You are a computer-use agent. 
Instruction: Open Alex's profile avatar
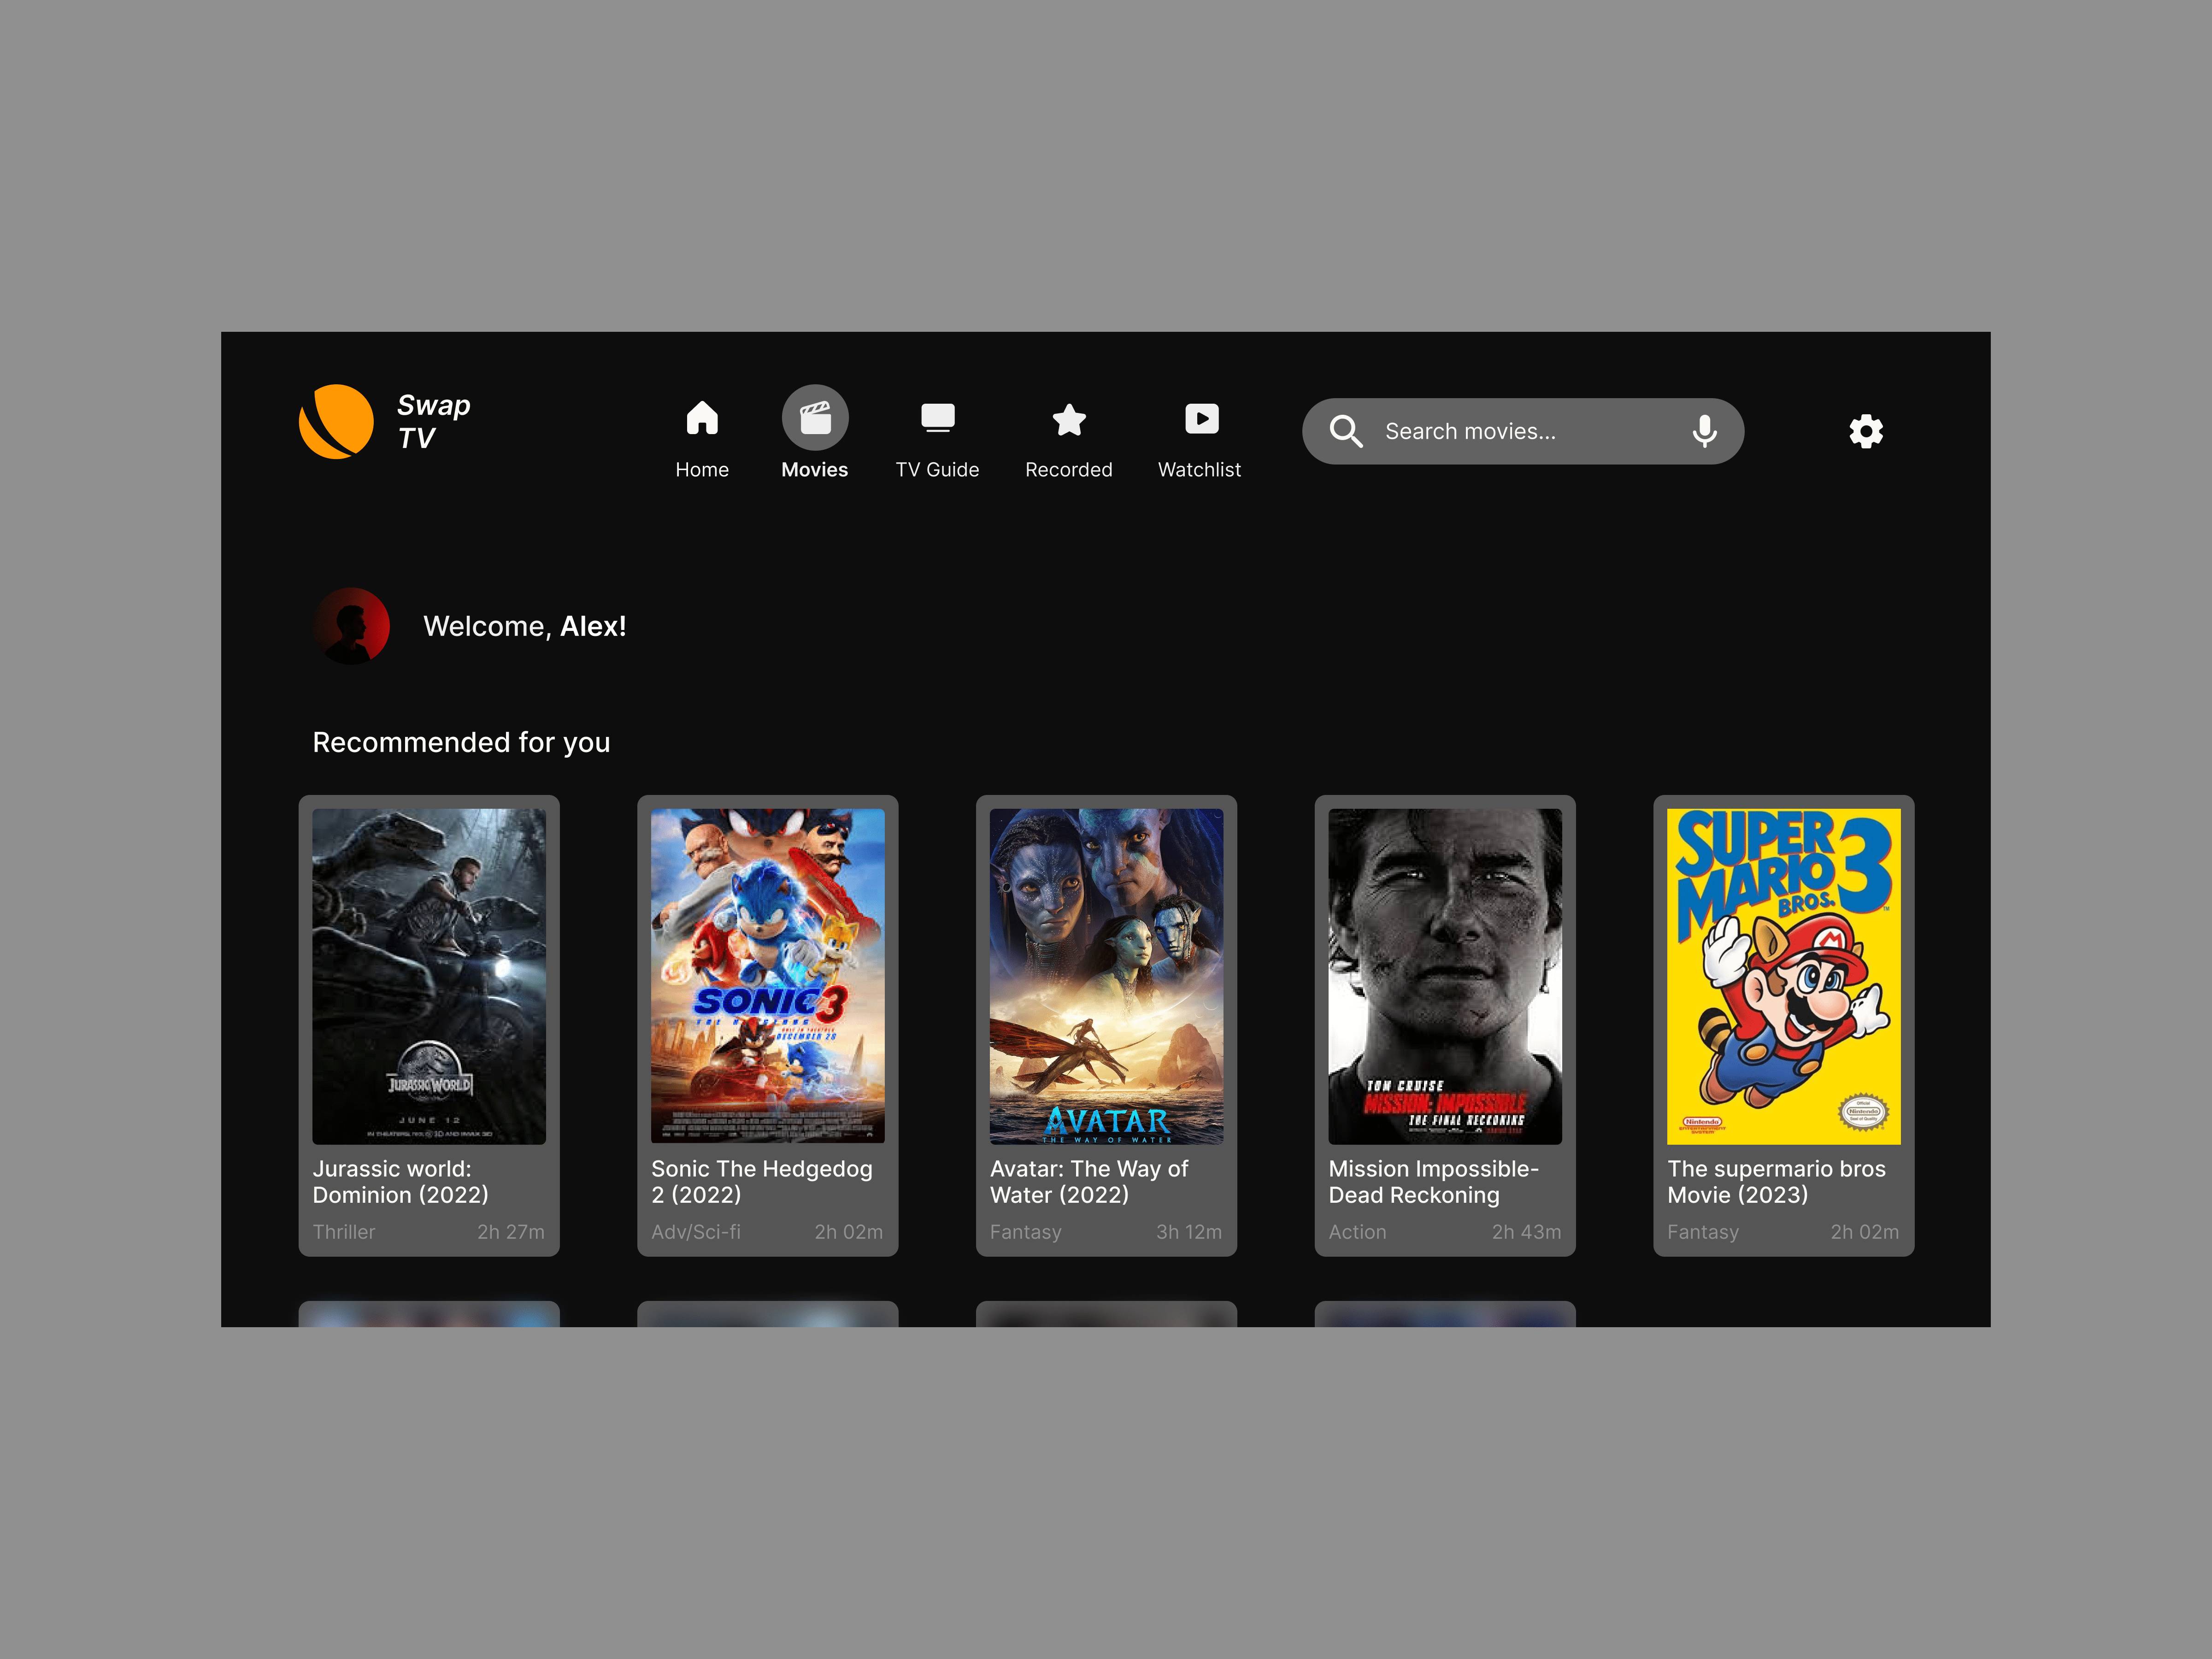click(352, 626)
